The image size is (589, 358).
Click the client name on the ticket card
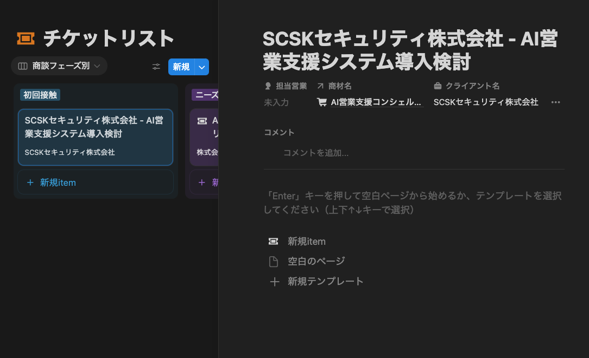(x=70, y=152)
